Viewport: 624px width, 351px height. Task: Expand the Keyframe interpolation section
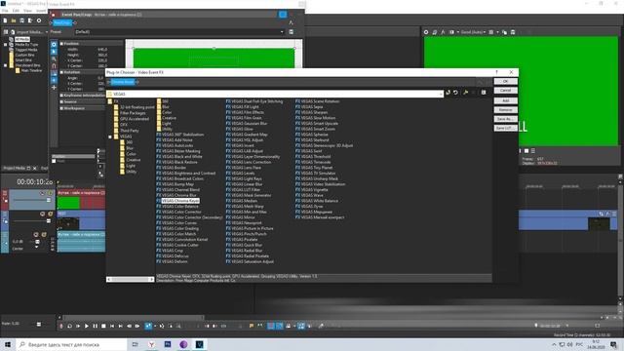pos(61,96)
